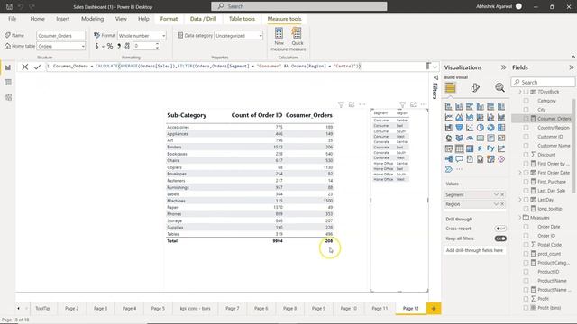Remove Region field from Values

[502, 204]
